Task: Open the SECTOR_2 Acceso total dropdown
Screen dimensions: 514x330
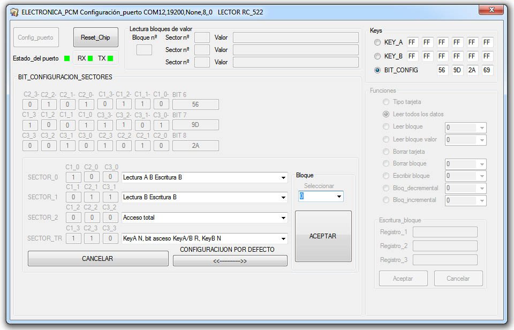Action: [283, 218]
